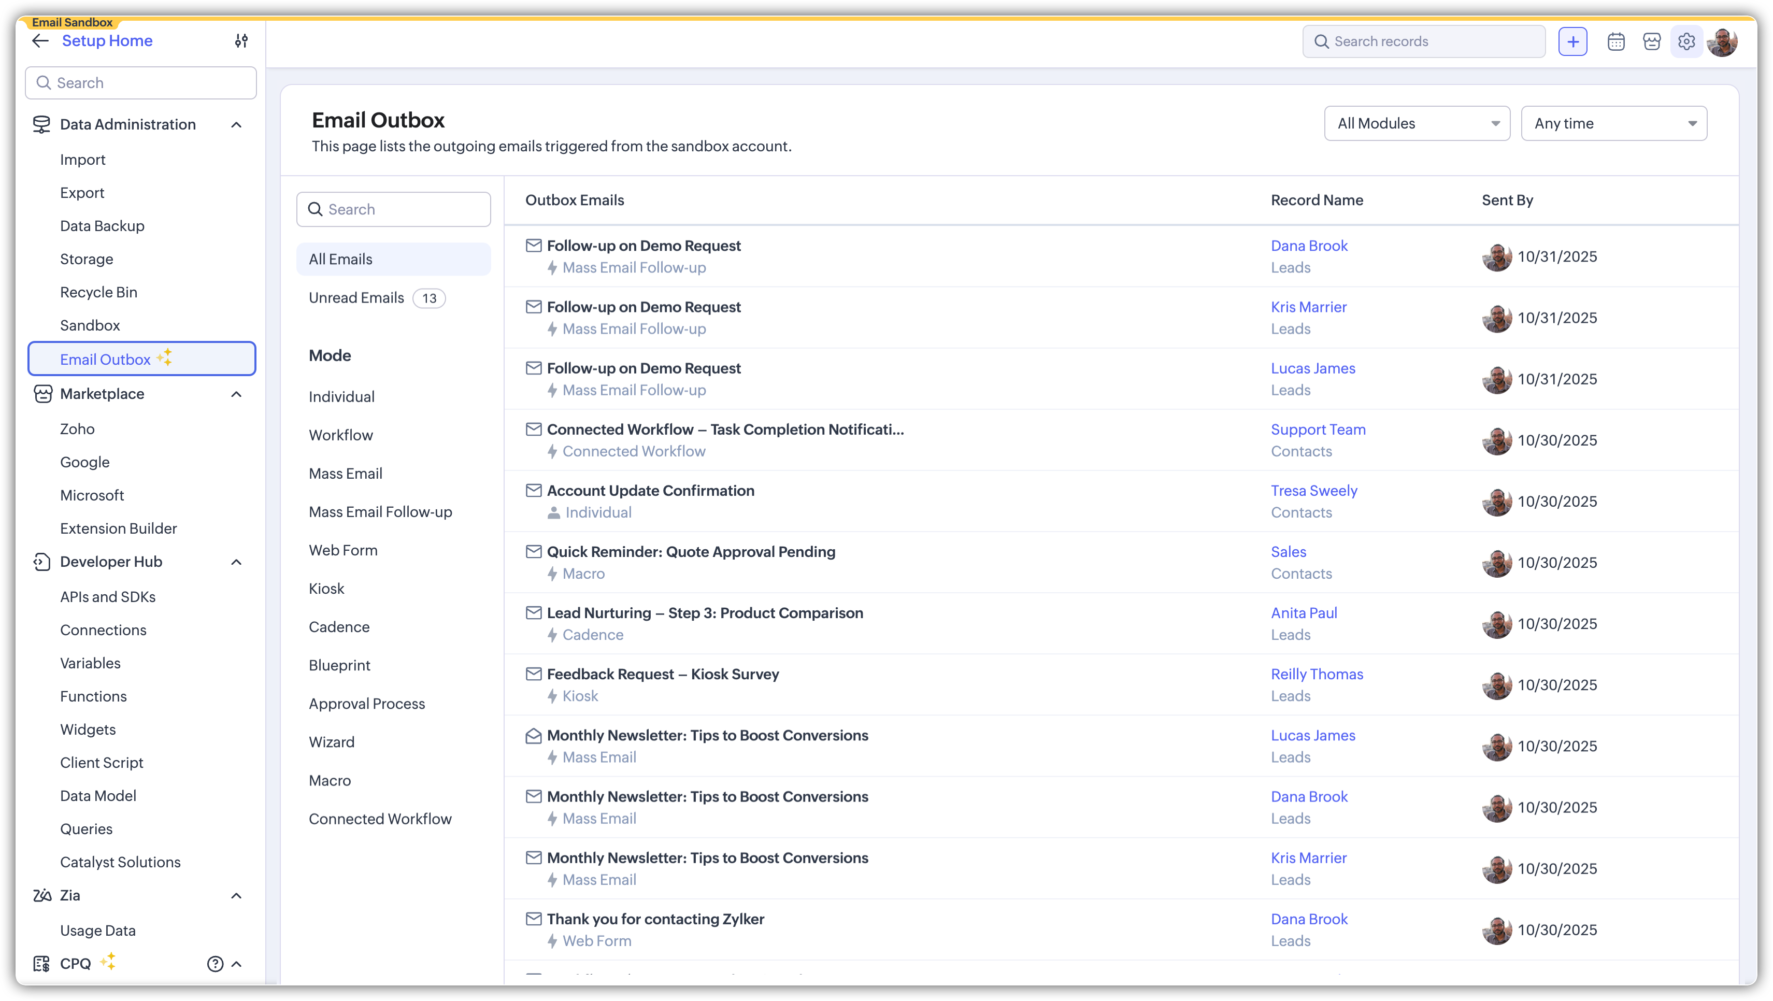Open the marketplace store icon in top bar
Image resolution: width=1773 pixels, height=1001 pixels.
[x=1651, y=42]
